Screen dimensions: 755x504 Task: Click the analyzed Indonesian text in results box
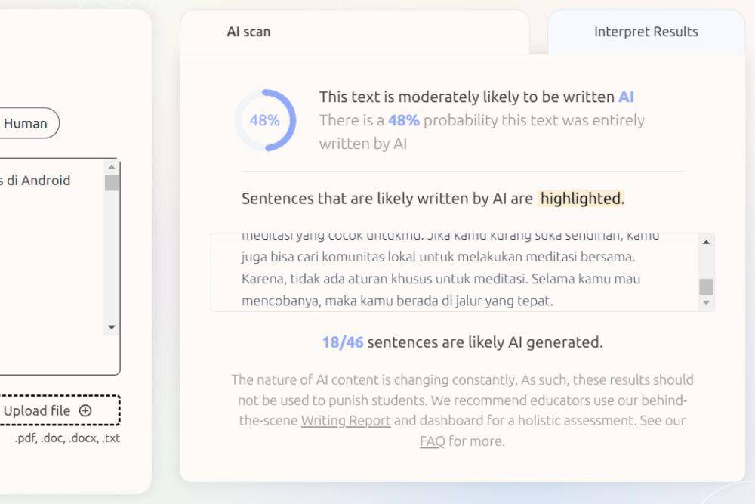click(450, 272)
